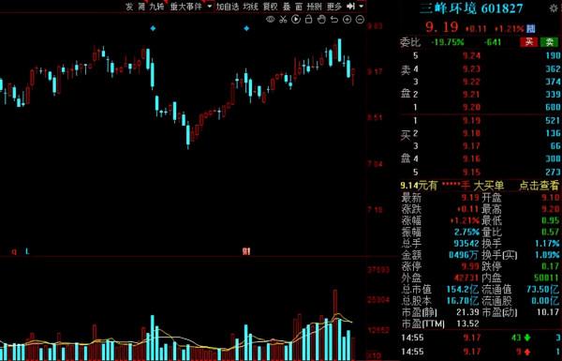Switch to the 周 weekly period
This screenshot has height=361, width=562.
(142, 7)
